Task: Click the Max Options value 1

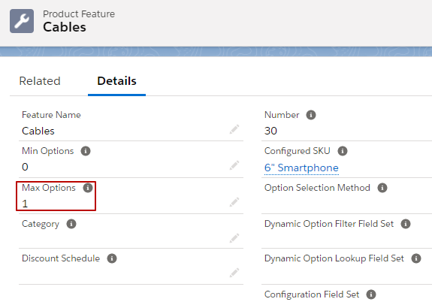Action: tap(25, 204)
